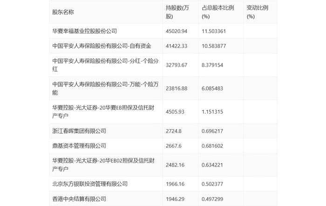326x206 pixels.
Task: Select shareholder 香港中央结算有限公司
Action: [79, 199]
